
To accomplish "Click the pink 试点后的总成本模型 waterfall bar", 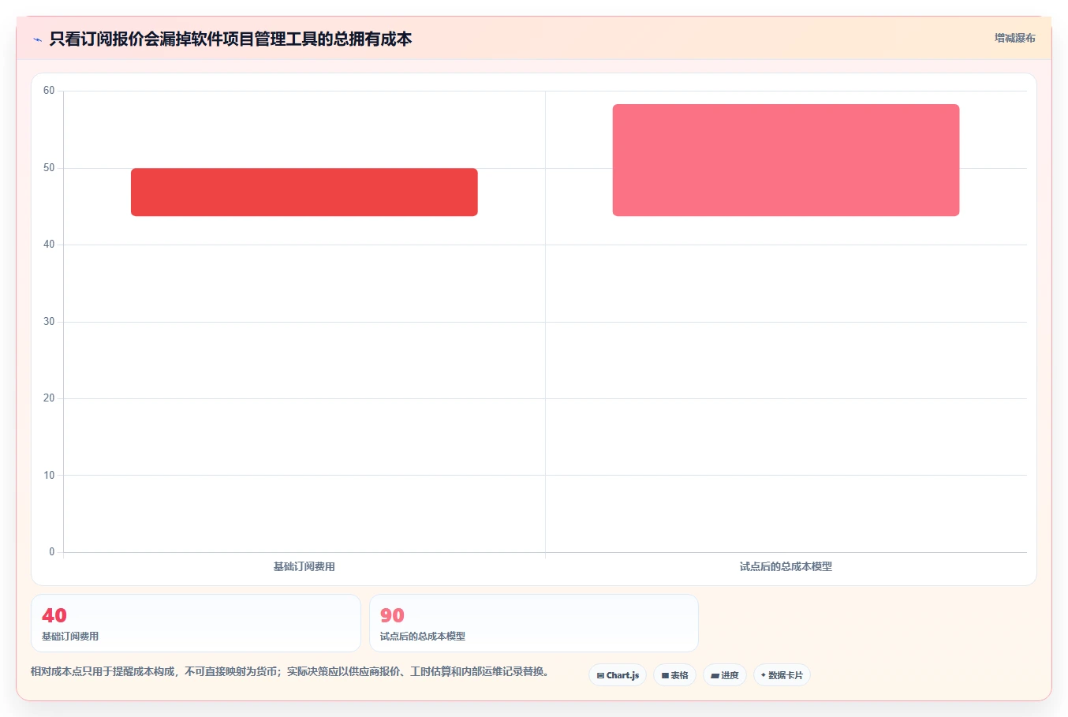I will click(786, 160).
